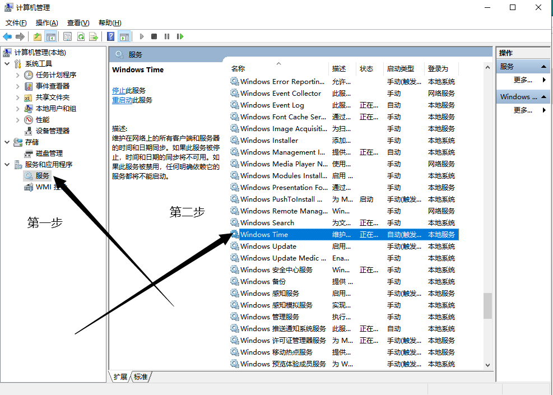Click the Up one level folder icon

click(x=38, y=36)
